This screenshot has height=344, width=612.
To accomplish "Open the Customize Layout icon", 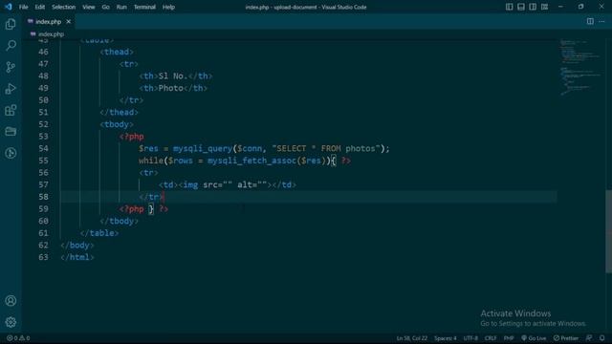I will coord(544,7).
